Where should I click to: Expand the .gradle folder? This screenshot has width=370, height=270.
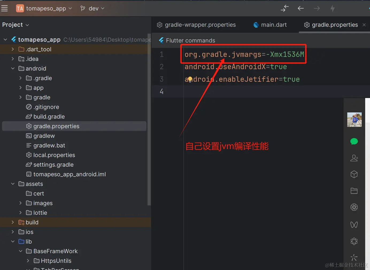[x=20, y=78]
